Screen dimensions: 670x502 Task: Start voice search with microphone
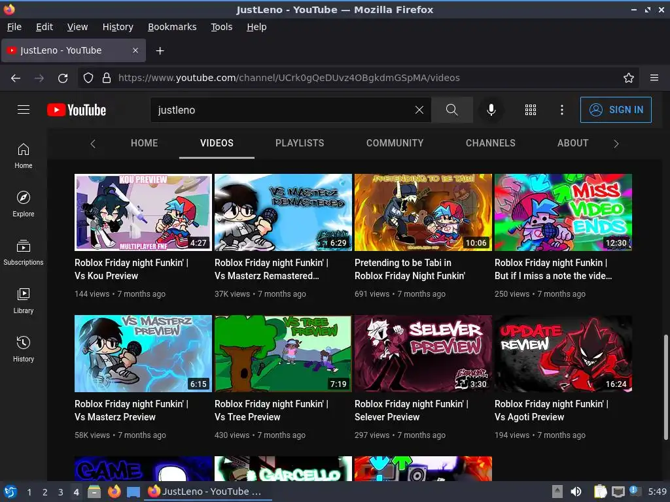click(491, 110)
